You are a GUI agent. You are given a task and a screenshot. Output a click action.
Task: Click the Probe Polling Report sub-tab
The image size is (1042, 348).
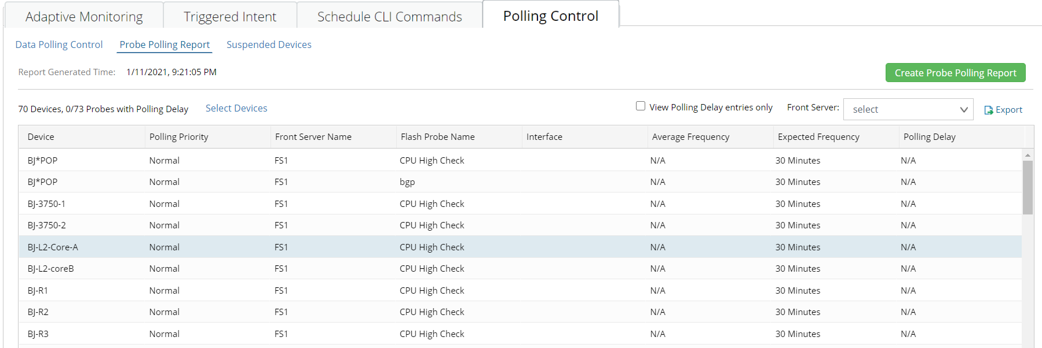[x=164, y=45]
